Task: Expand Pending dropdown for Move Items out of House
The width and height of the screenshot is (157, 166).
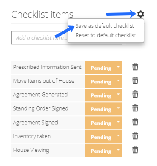Action: [x=103, y=81]
